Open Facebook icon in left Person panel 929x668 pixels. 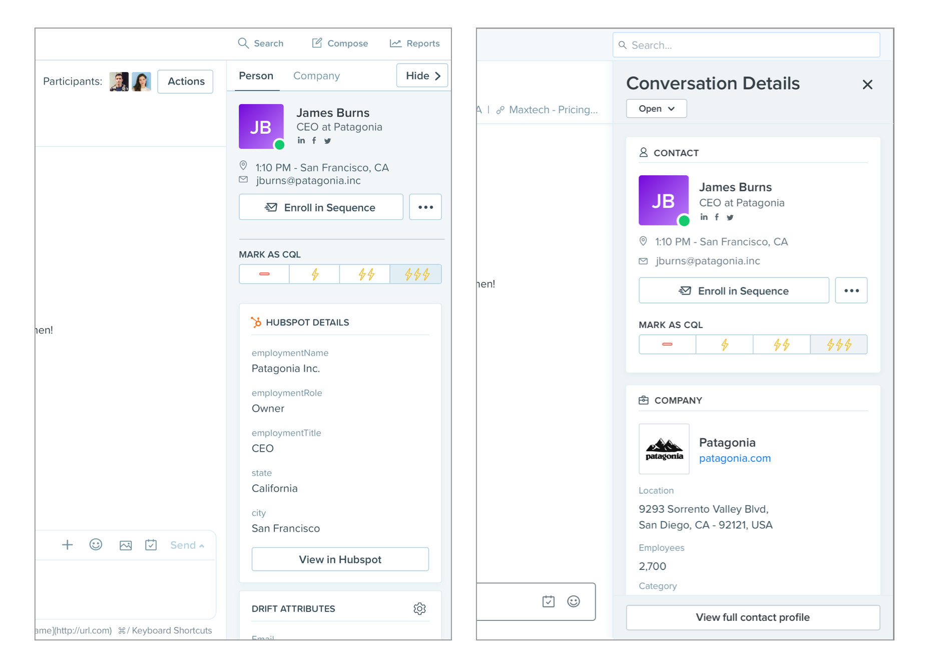[x=314, y=141]
